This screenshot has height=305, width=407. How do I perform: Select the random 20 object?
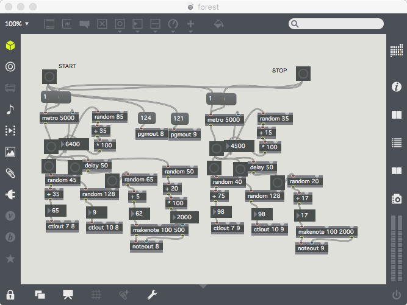coord(305,181)
